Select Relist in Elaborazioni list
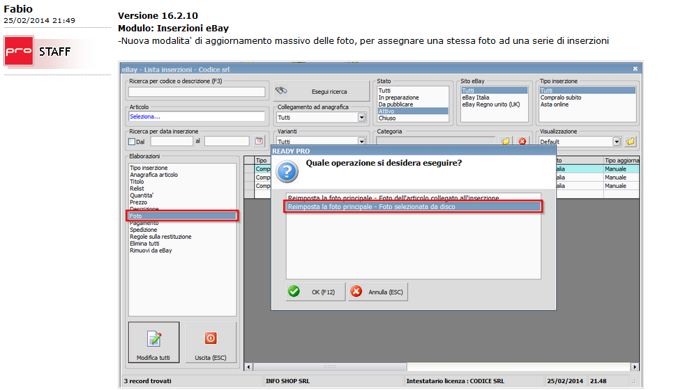The width and height of the screenshot is (678, 390). coord(137,189)
